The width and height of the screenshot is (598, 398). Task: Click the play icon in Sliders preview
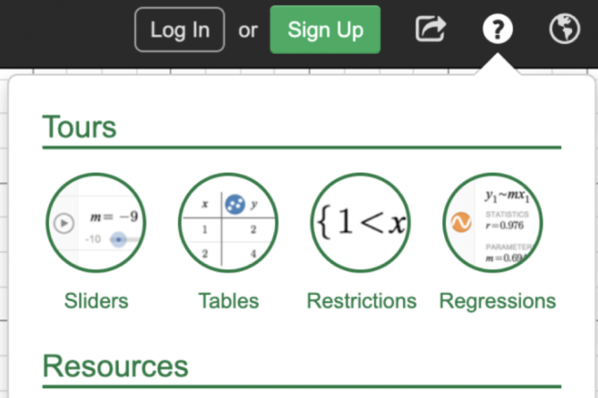[63, 224]
